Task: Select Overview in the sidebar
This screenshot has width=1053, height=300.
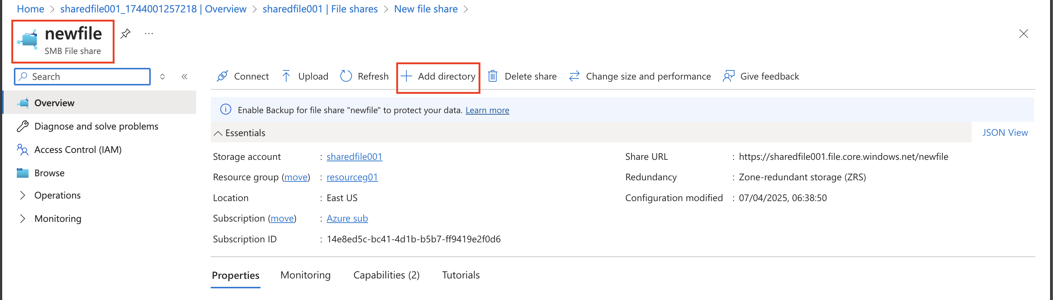Action: coord(99,103)
